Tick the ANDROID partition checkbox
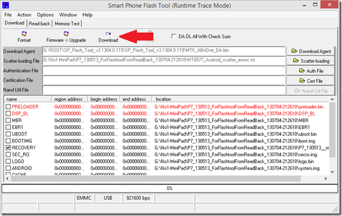 click(x=8, y=168)
